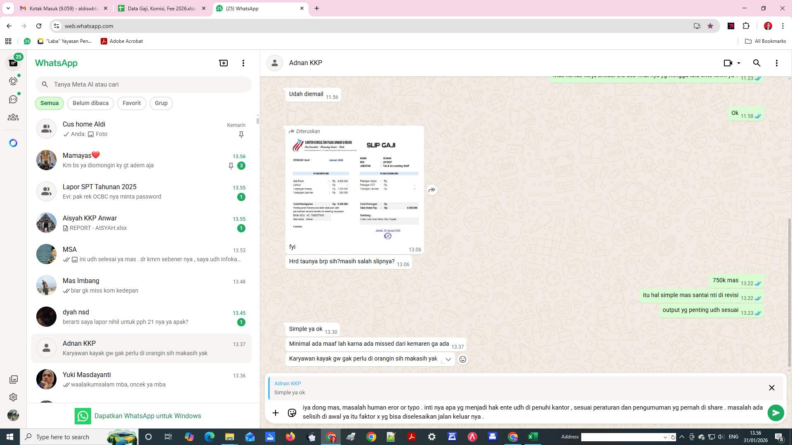Screen dimensions: 792x445
Task: Open the chat header three-dot menu
Action: (x=777, y=63)
